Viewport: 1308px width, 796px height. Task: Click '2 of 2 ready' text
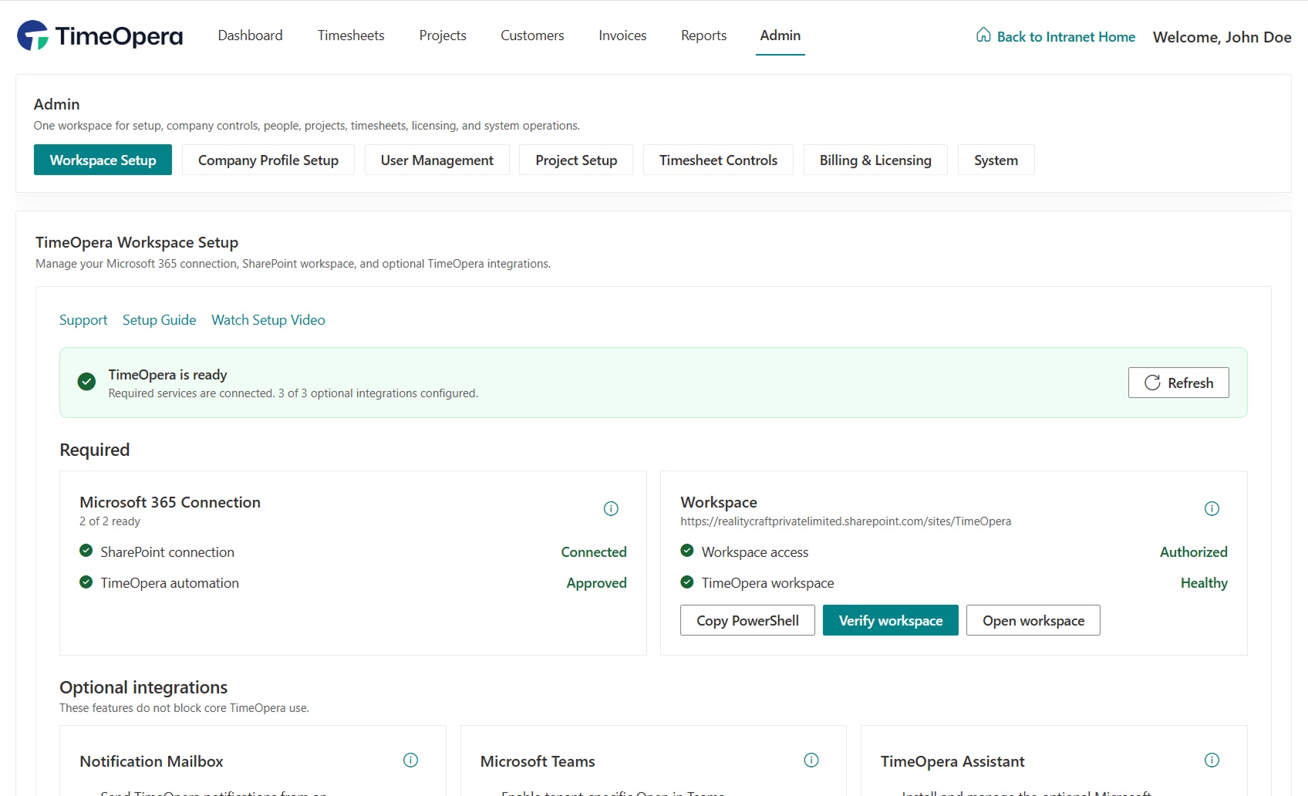[x=110, y=521]
